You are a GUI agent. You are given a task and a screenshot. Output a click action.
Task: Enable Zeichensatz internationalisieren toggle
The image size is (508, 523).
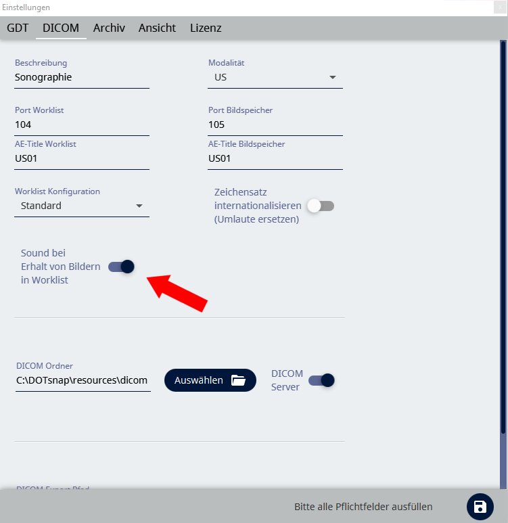[x=321, y=206]
